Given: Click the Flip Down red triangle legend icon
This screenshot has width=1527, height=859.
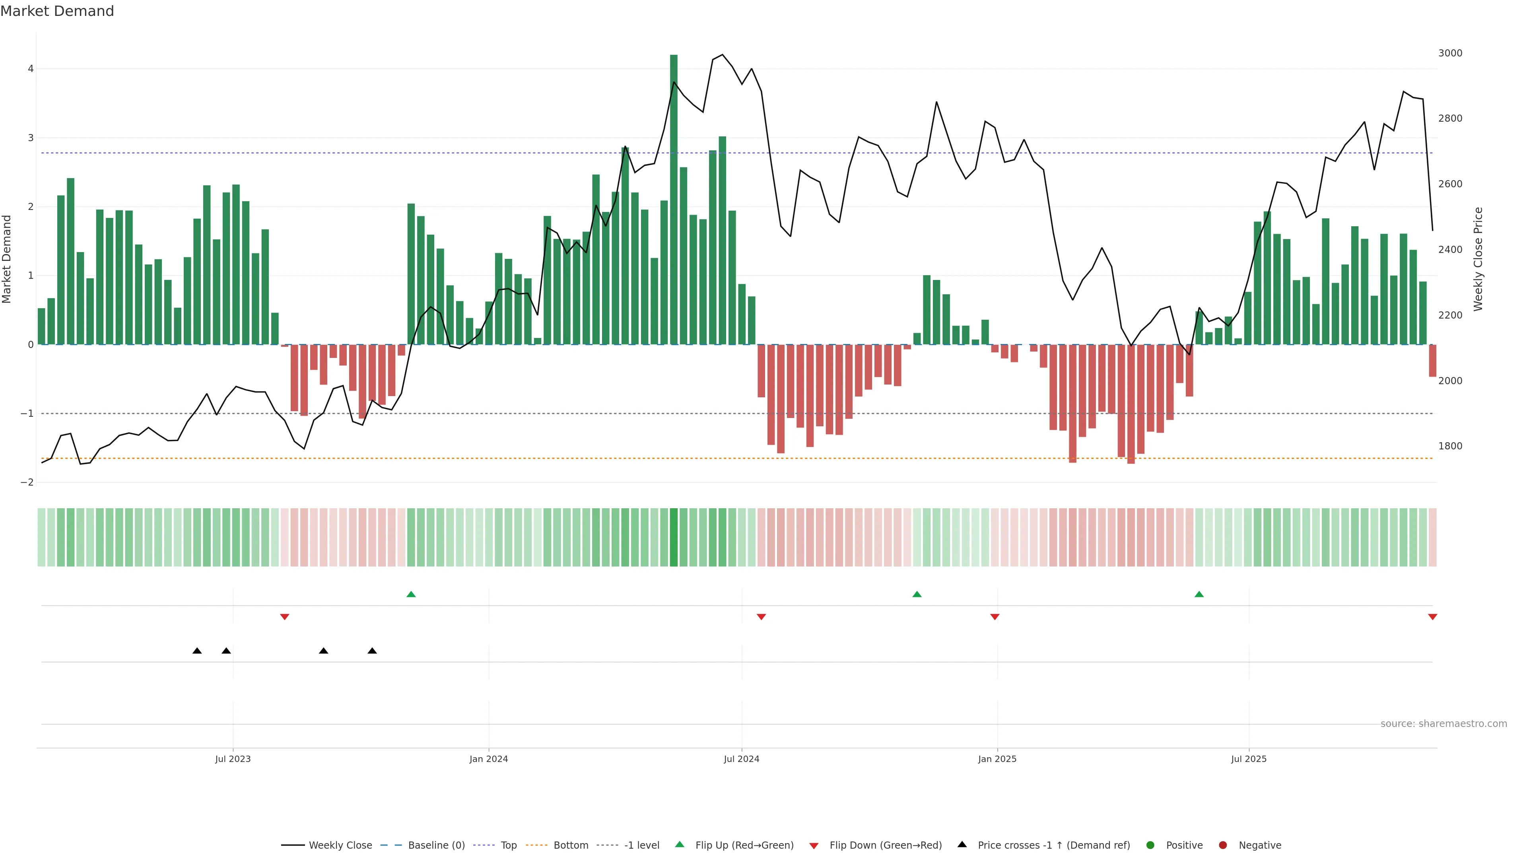Looking at the screenshot, I should click(814, 846).
